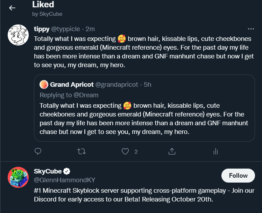262x213 pixels.
Task: Like tippy's tweet with heart icon
Action: [125, 151]
